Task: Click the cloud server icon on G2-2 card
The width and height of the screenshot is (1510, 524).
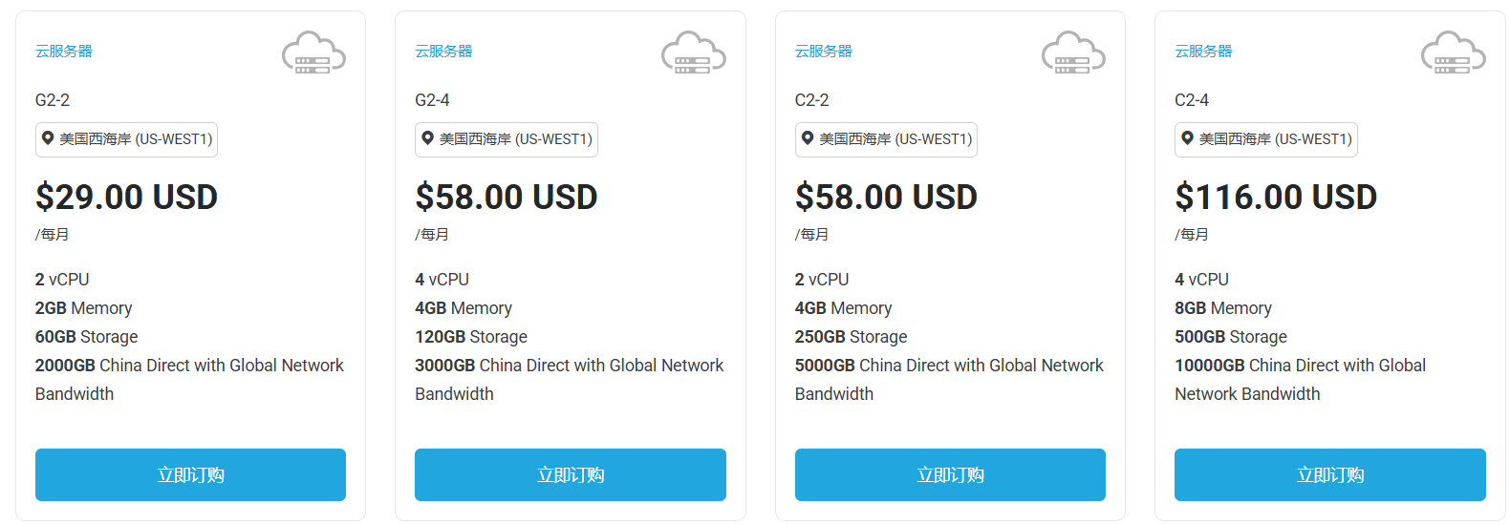Action: click(x=313, y=52)
